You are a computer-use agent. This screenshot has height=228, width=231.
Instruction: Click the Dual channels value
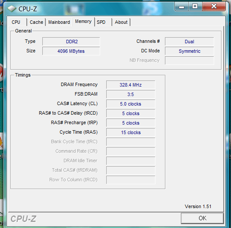190,42
